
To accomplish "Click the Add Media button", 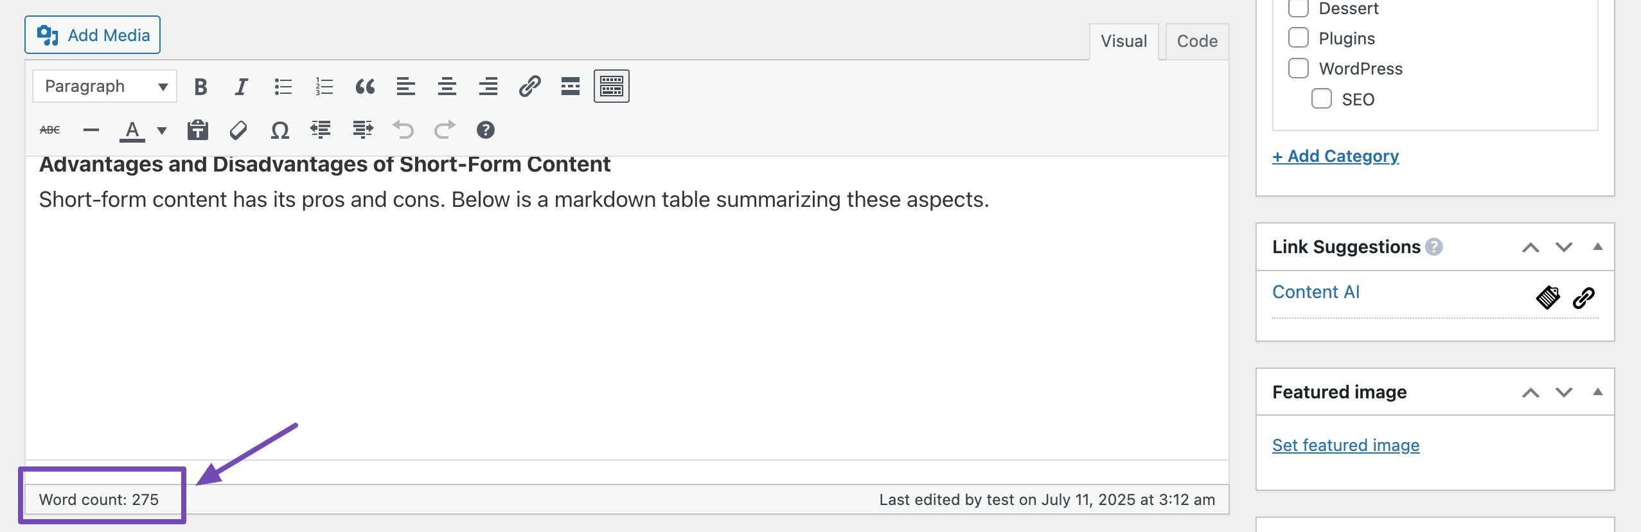I will [x=93, y=35].
